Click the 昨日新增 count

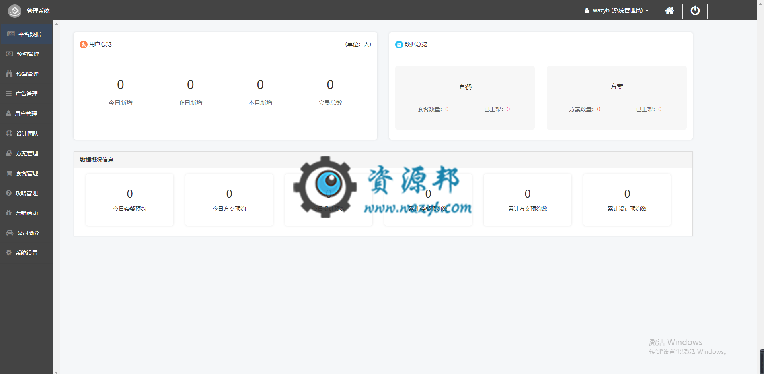(191, 85)
